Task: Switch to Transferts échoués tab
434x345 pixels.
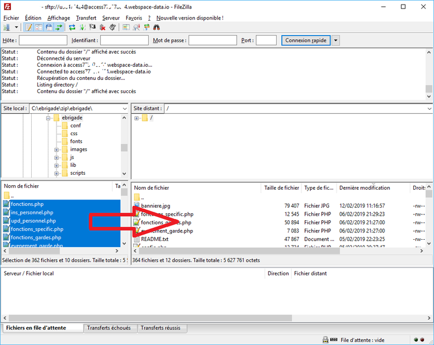Action: pos(109,328)
